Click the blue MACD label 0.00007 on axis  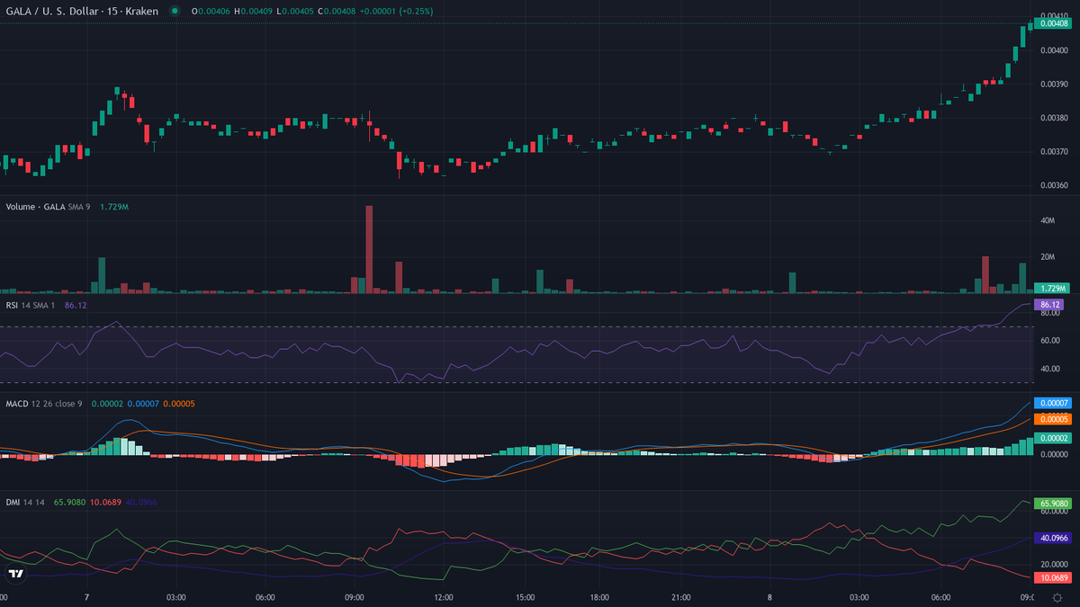click(1054, 403)
